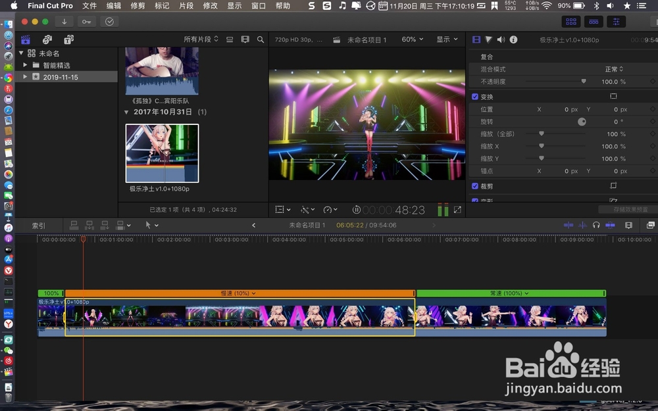The height and width of the screenshot is (411, 658).
Task: Click the pause playback button
Action: click(x=356, y=210)
